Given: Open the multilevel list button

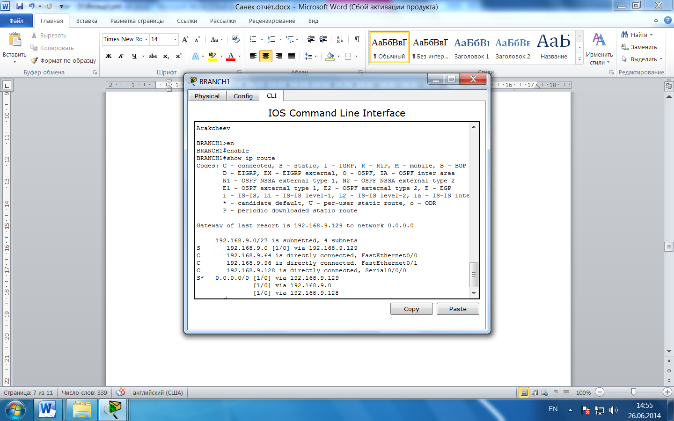Looking at the screenshot, I should coord(290,39).
